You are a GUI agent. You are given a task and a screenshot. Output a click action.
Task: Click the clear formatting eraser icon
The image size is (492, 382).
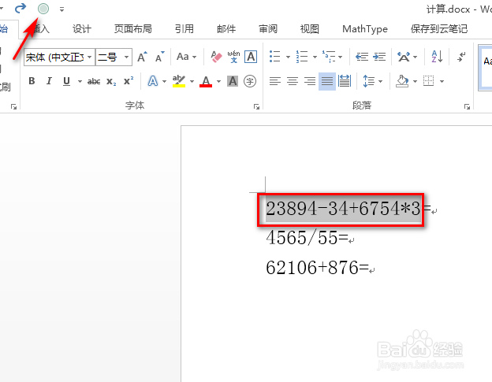point(216,57)
